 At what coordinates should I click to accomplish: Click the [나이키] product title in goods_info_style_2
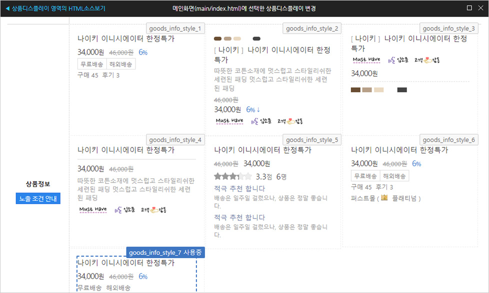(272, 54)
